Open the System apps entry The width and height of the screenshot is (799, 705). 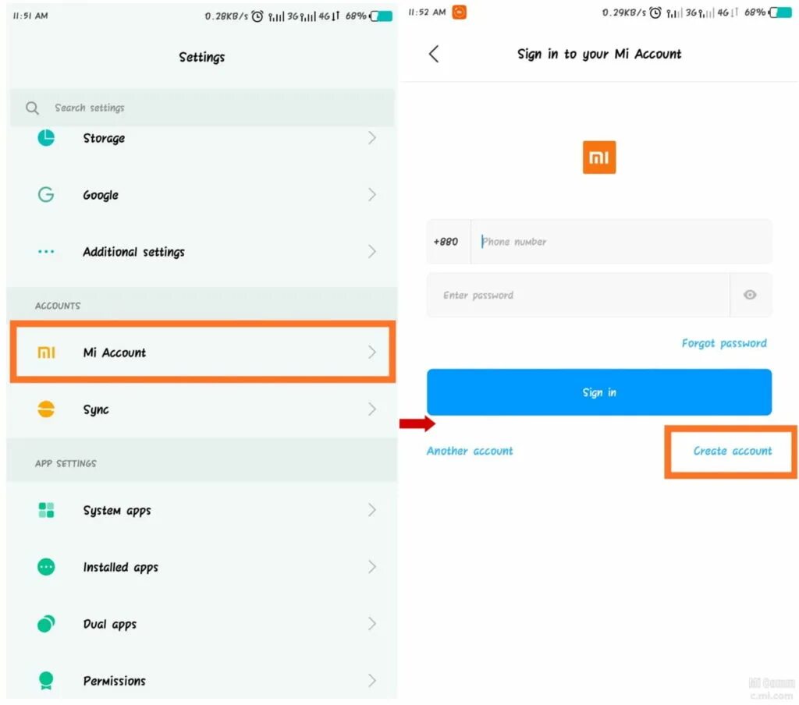pyautogui.click(x=202, y=510)
